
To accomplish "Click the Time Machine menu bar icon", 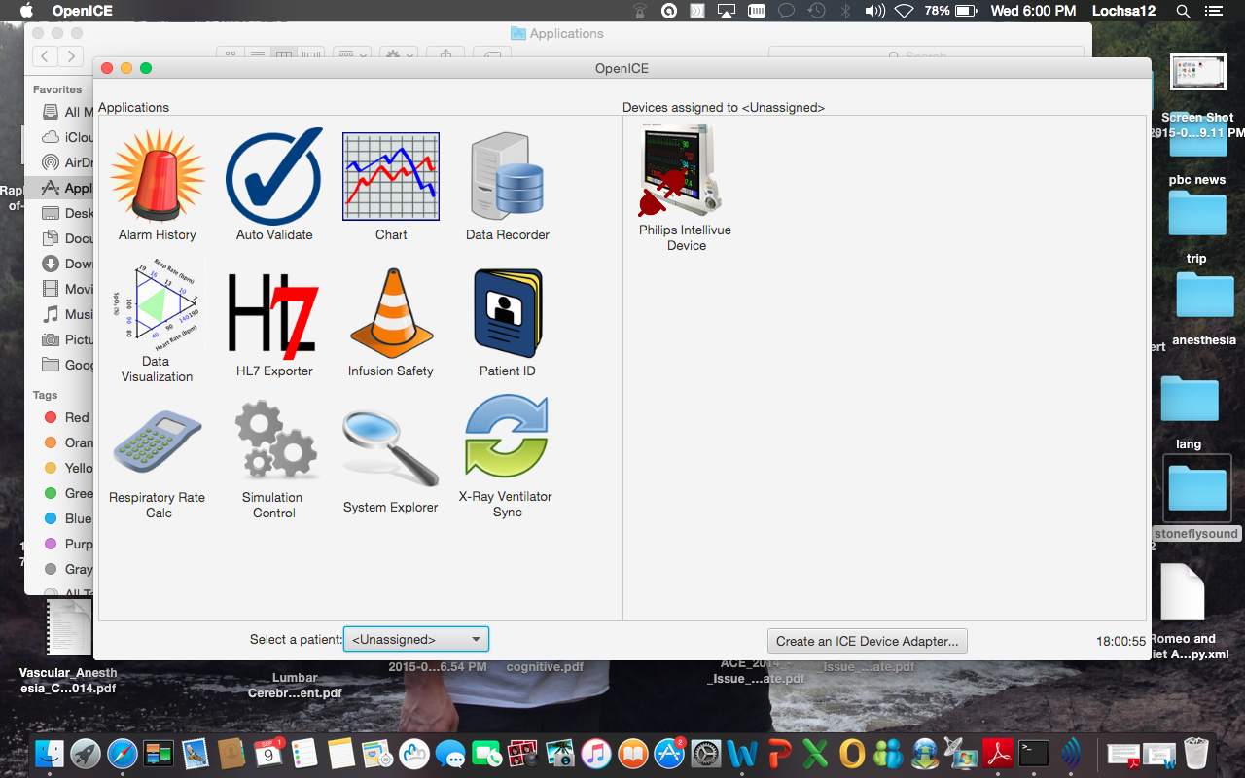I will click(817, 11).
